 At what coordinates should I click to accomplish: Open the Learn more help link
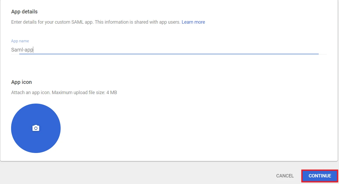coord(193,22)
